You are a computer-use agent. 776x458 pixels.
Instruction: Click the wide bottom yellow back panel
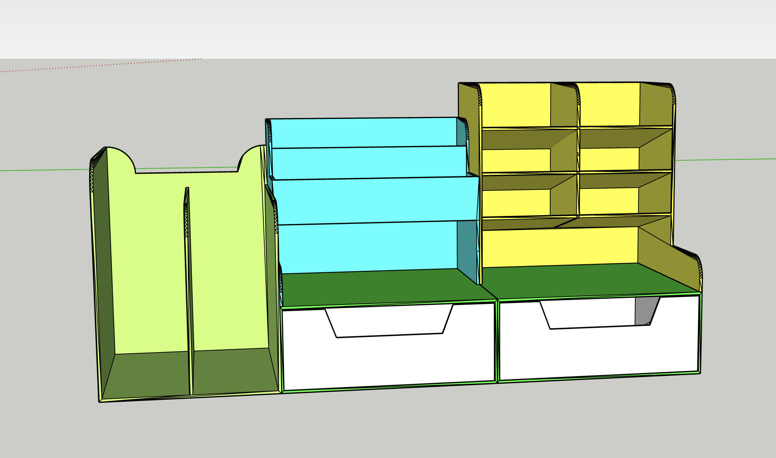[x=560, y=246]
